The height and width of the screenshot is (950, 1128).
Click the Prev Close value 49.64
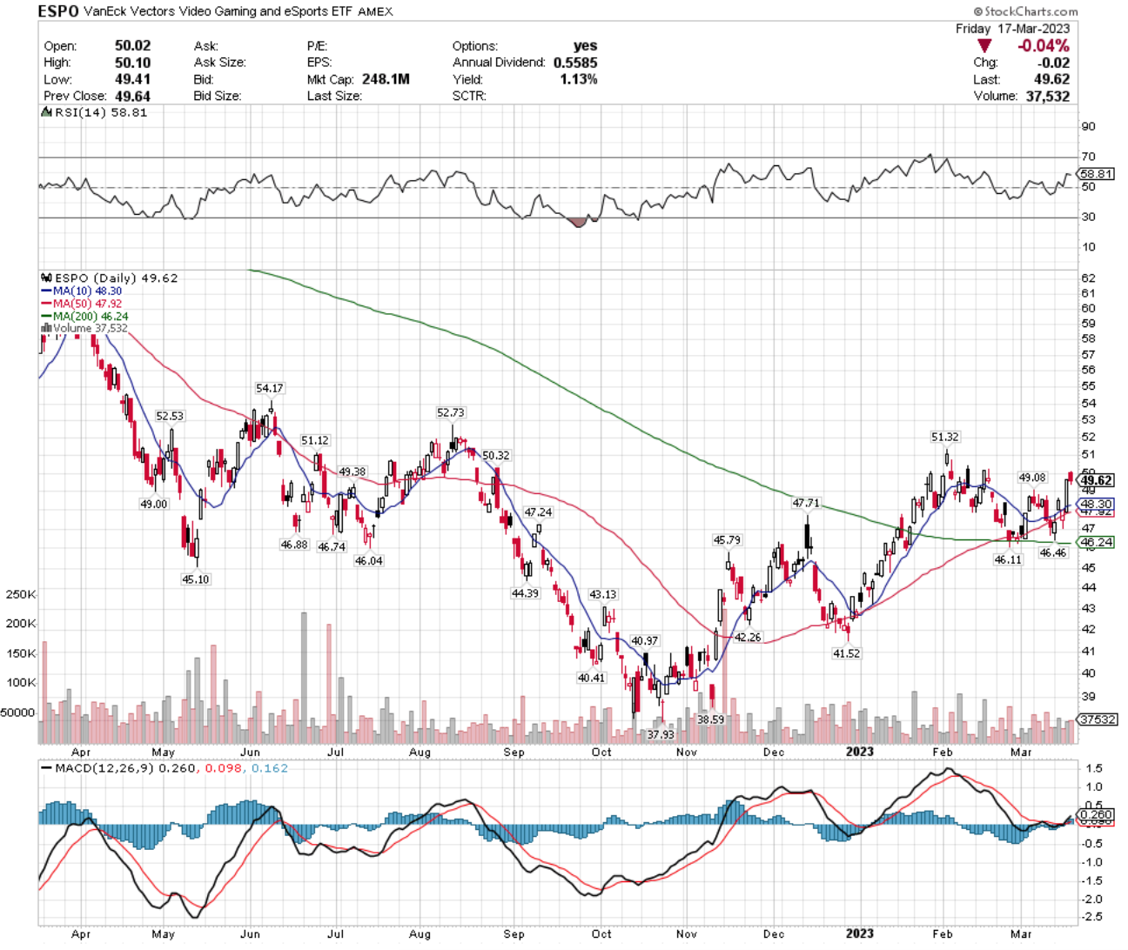tap(132, 96)
